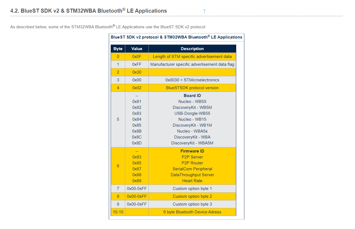Screen dimensions: 355x229
Task: Click the BlueSTSDK protocol version row
Action: [x=192, y=88]
